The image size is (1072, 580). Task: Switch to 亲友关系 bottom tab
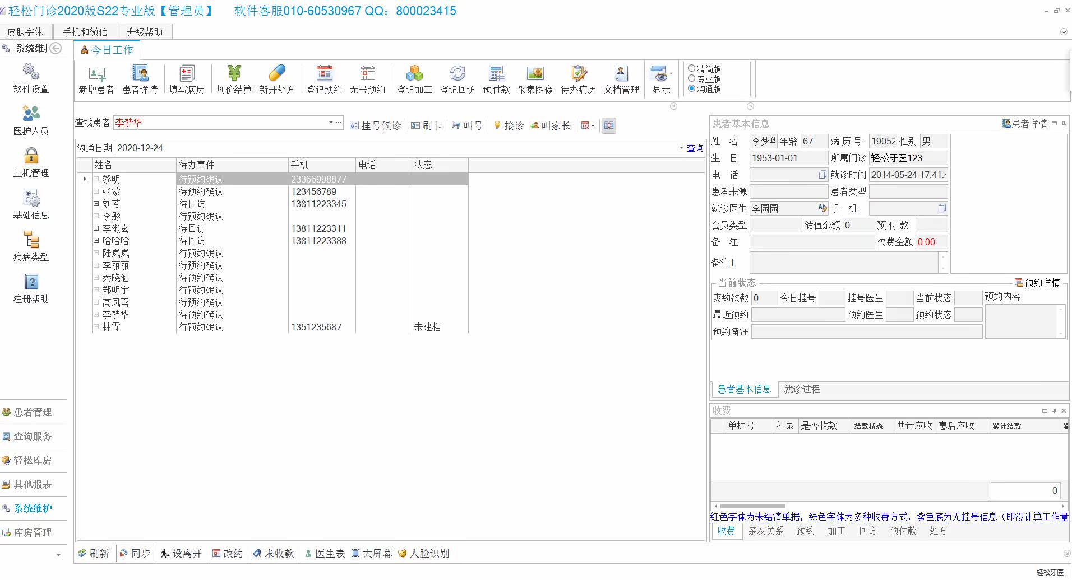pyautogui.click(x=766, y=531)
